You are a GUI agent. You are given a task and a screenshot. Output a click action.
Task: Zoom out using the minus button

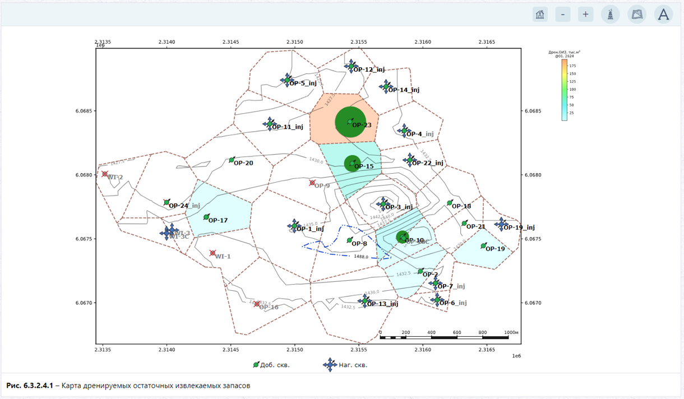coord(563,15)
